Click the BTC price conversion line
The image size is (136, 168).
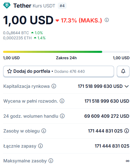[x=23, y=33]
